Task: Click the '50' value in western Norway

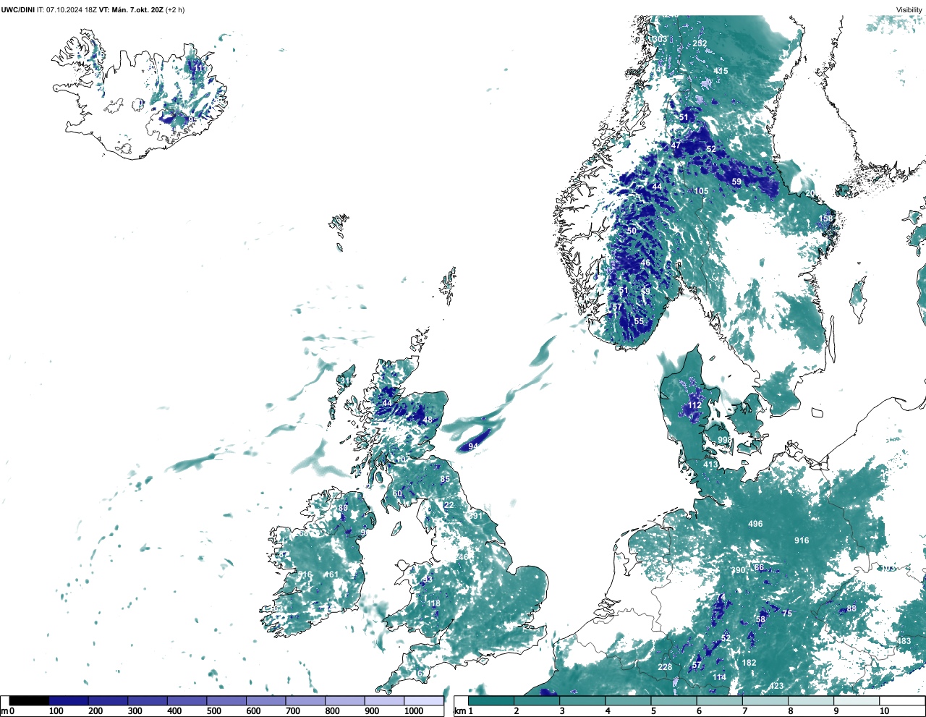Action: 632,232
